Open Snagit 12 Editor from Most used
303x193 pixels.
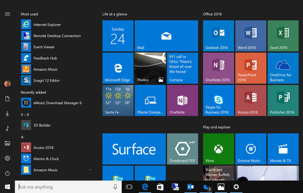tap(46, 81)
